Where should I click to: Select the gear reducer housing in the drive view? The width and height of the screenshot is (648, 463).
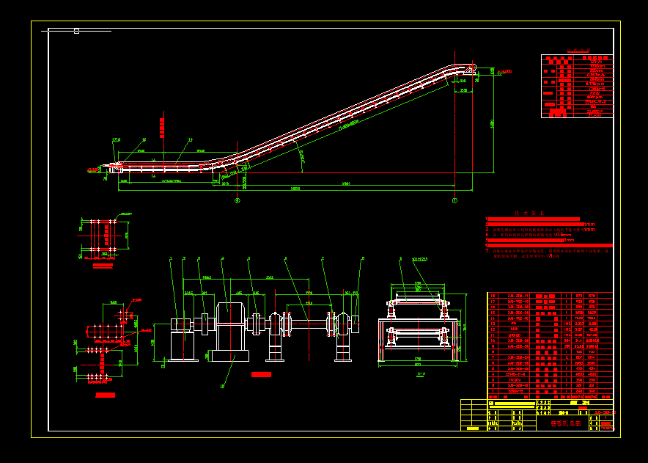(229, 327)
